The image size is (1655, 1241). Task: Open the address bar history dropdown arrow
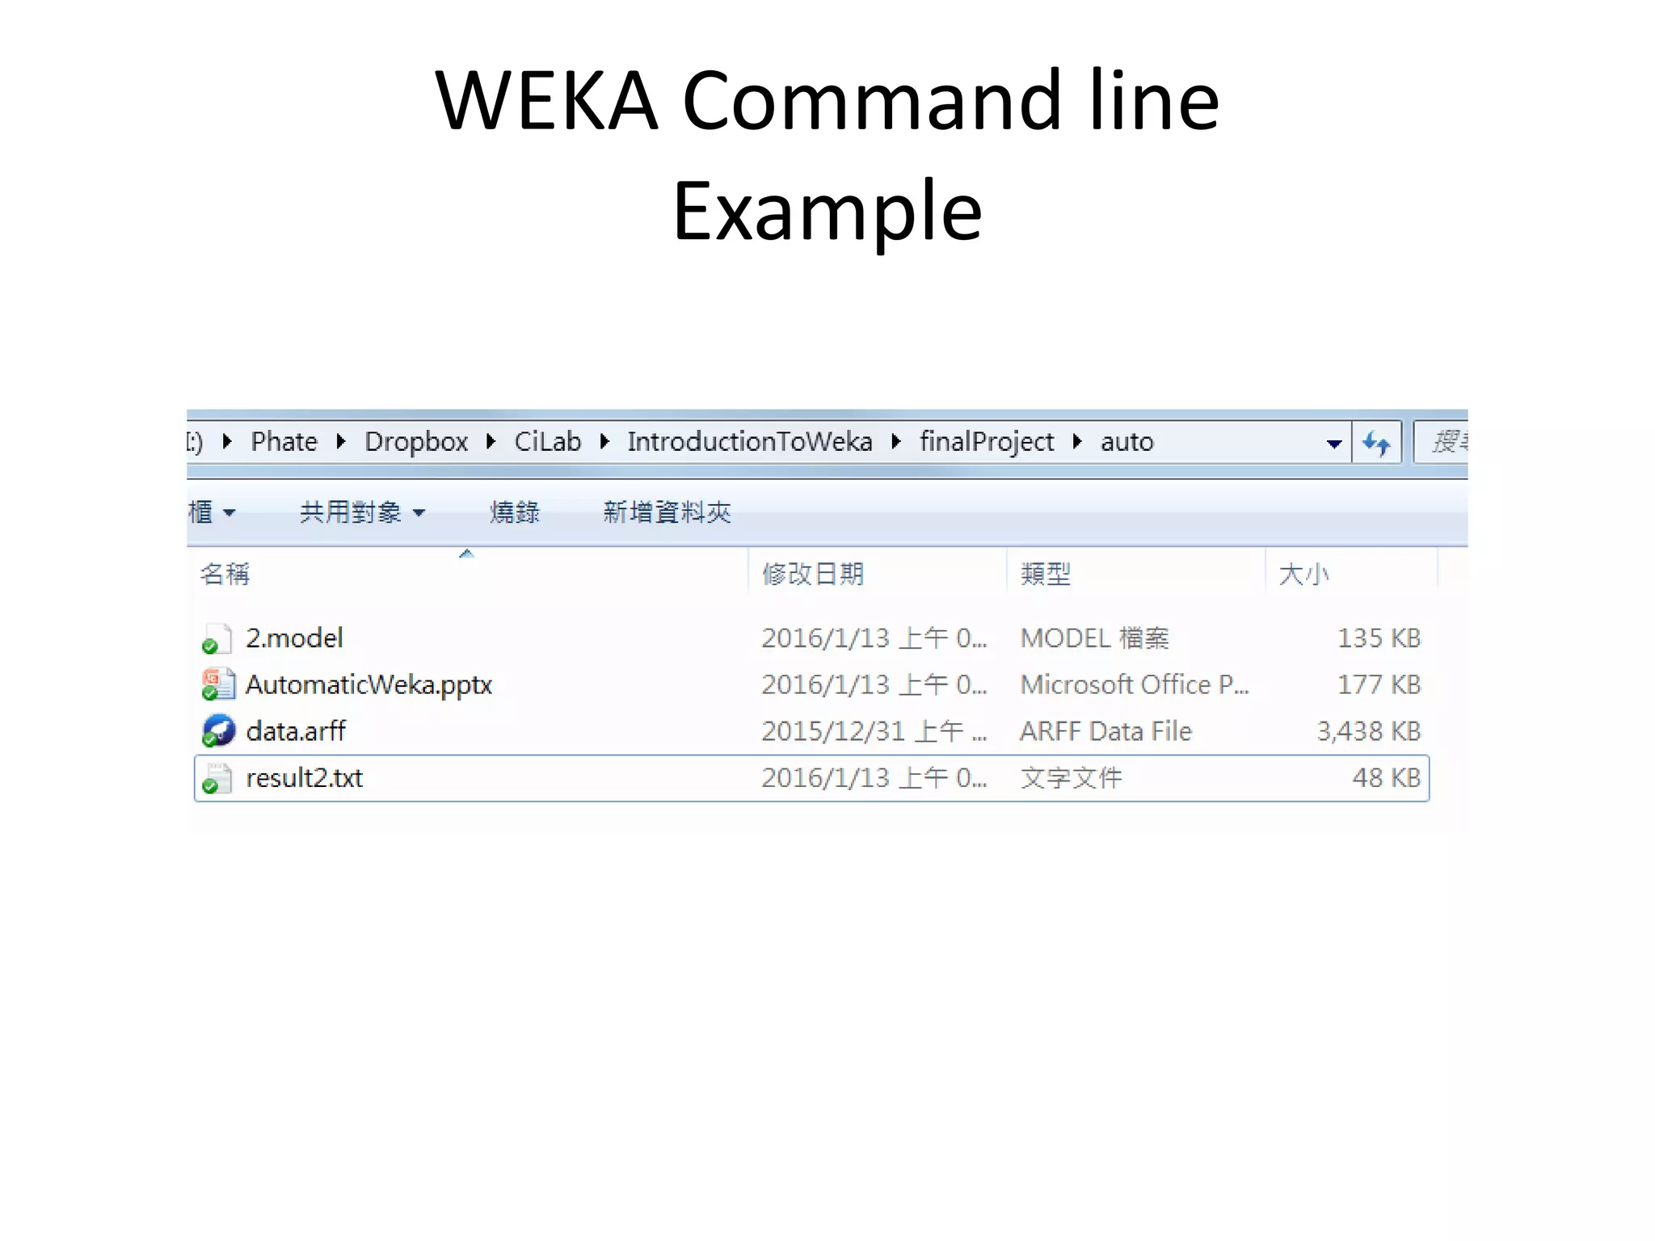tap(1334, 443)
